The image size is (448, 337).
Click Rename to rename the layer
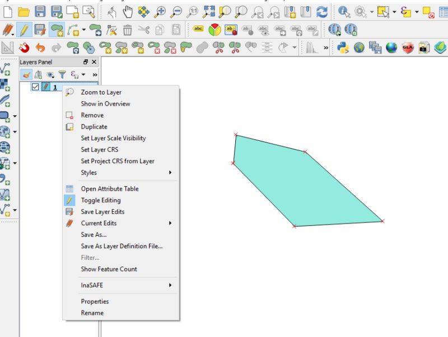pos(92,312)
